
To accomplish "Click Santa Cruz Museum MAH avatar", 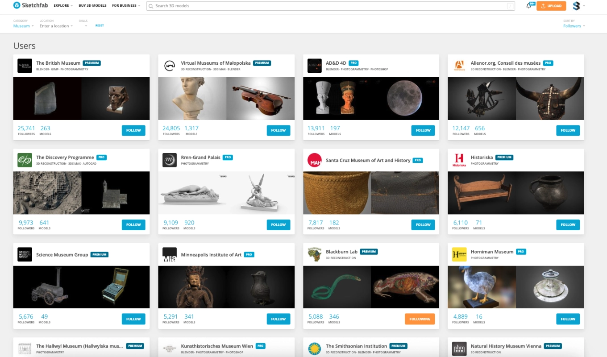I will coord(314,160).
